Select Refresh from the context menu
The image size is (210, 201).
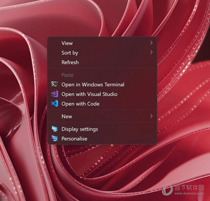(102, 62)
